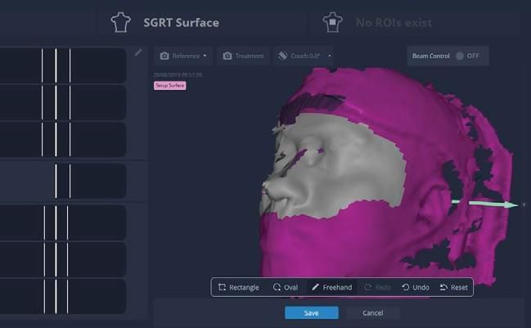This screenshot has width=531, height=328.
Task: Click the pencil edit icon above sidebar
Action: coord(138,52)
